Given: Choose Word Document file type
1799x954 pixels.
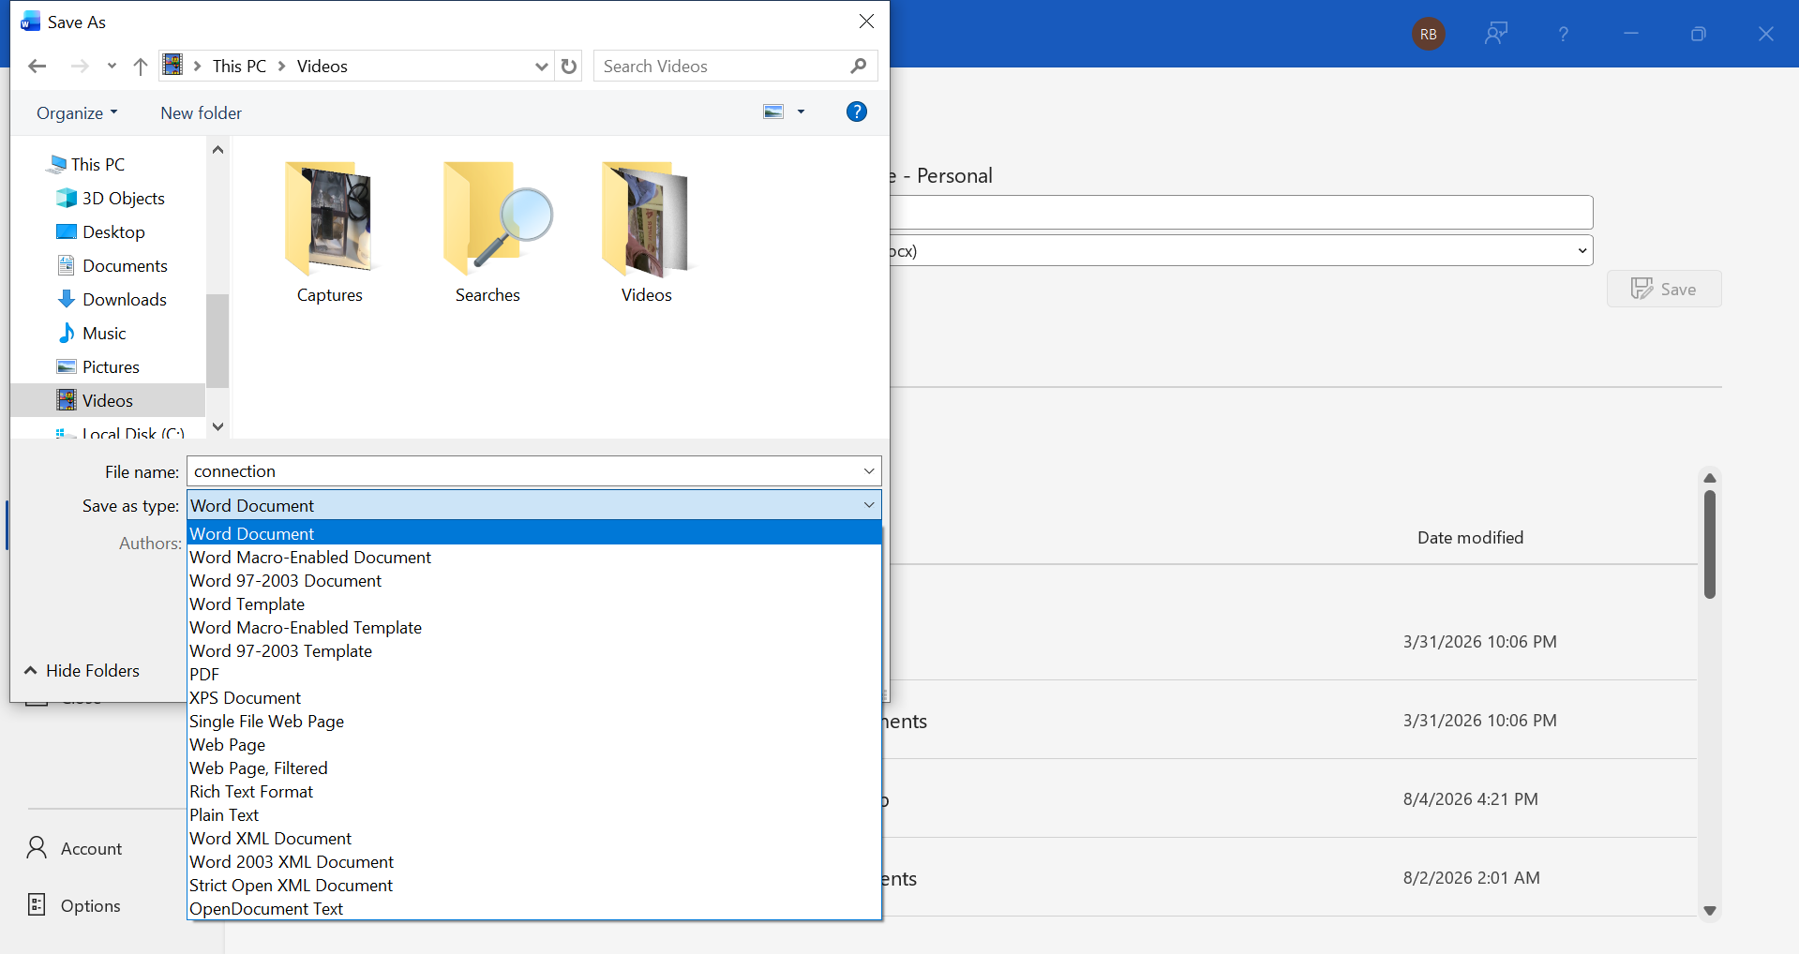Looking at the screenshot, I should click(x=534, y=533).
